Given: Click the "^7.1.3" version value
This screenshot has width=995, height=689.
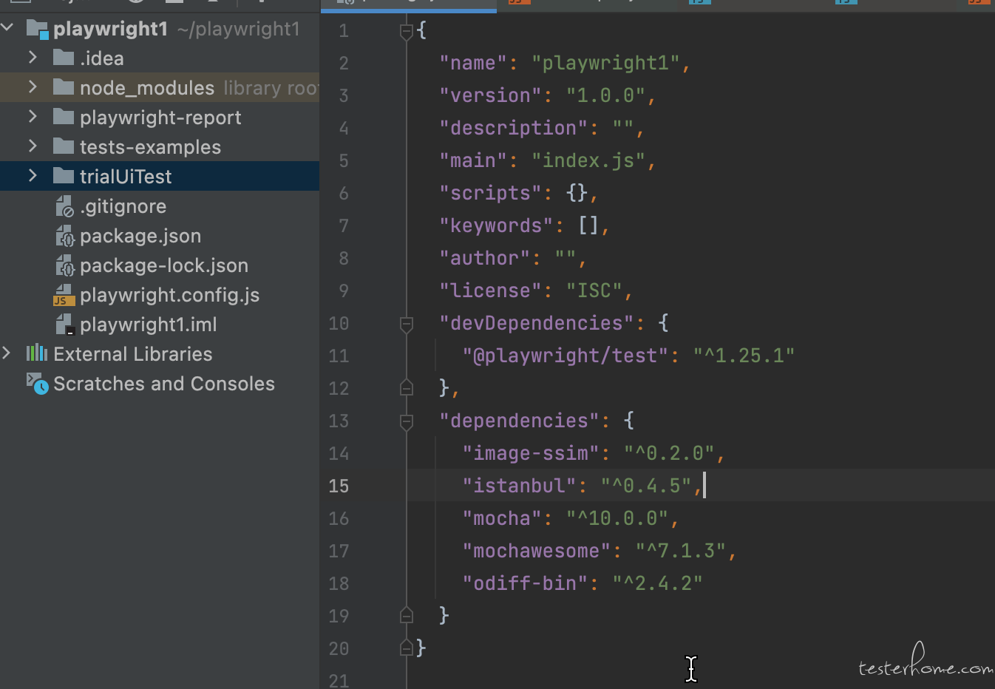Looking at the screenshot, I should point(681,551).
